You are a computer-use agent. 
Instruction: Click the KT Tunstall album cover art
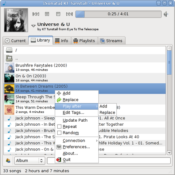[16, 20]
